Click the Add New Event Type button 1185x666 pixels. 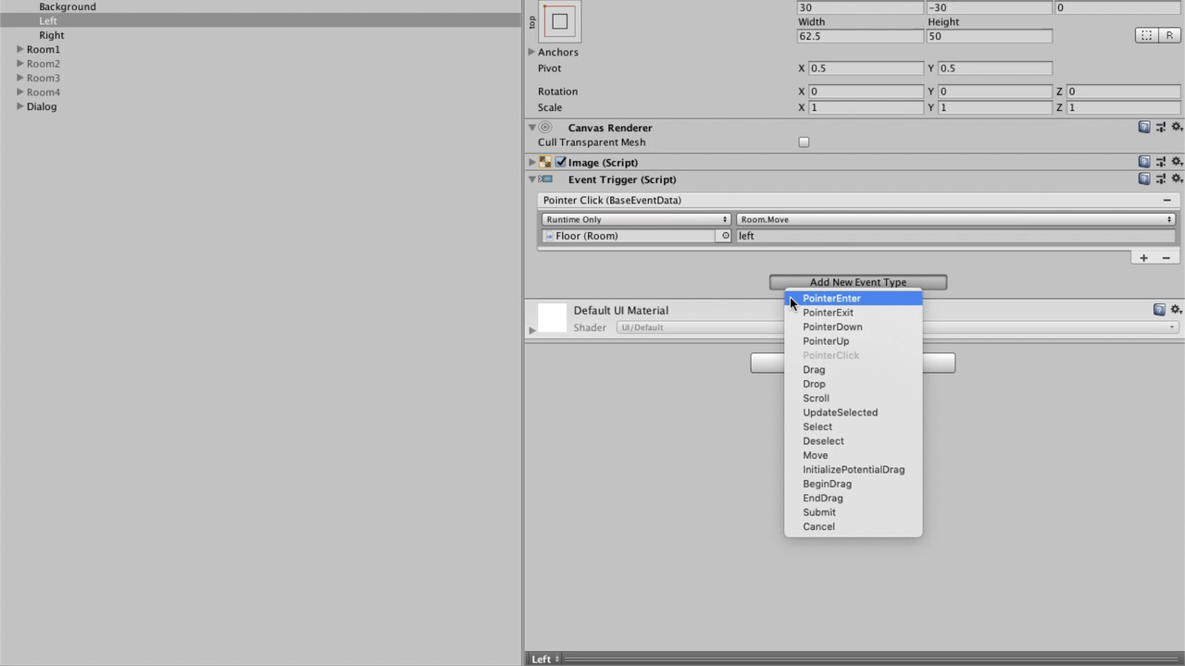click(857, 282)
